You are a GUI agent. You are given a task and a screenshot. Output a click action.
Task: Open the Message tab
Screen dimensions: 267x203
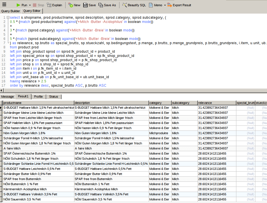(x=8, y=97)
